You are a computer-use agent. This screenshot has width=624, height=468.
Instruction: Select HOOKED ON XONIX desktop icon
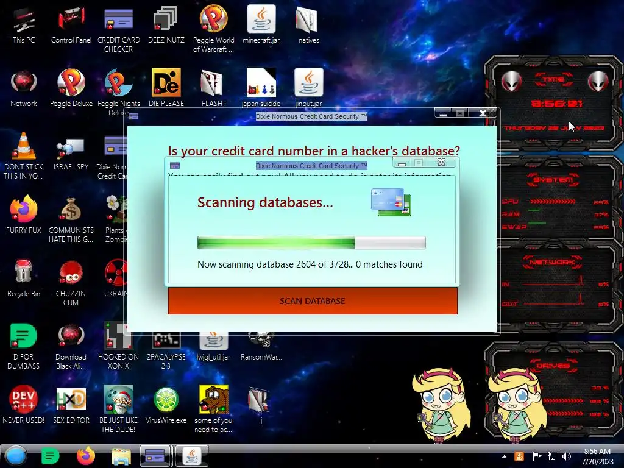click(119, 346)
